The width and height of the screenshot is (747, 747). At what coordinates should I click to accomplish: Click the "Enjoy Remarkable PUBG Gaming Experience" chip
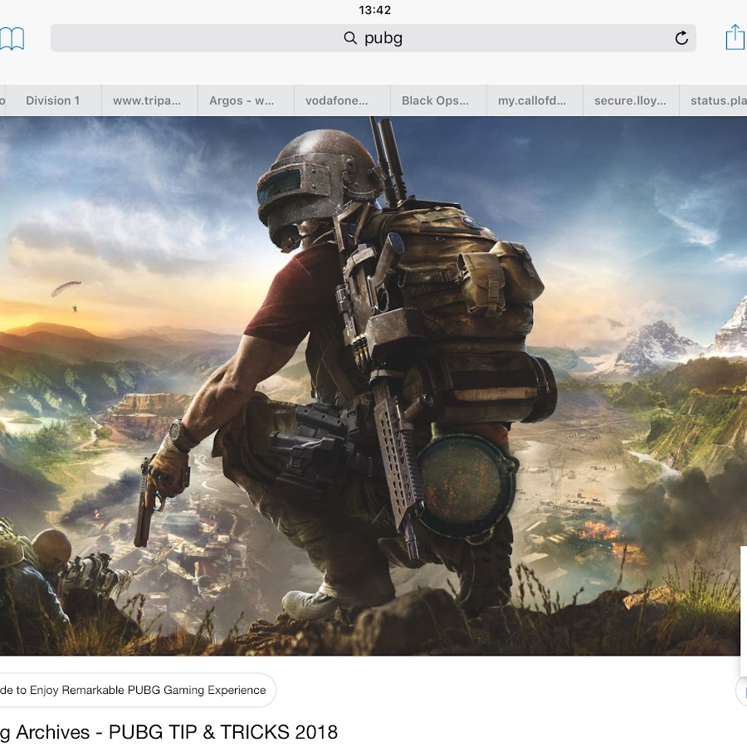tap(137, 690)
